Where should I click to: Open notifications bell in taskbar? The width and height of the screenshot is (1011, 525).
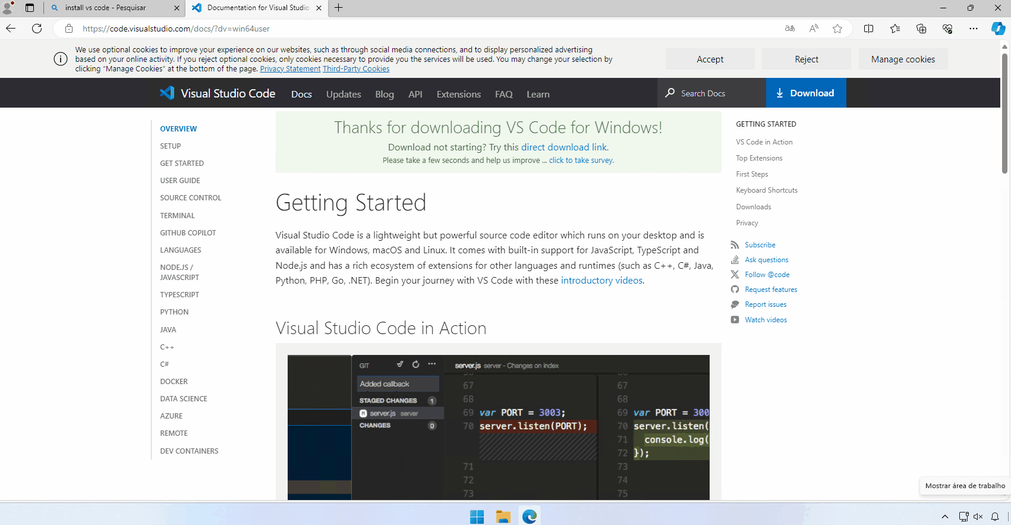click(995, 517)
